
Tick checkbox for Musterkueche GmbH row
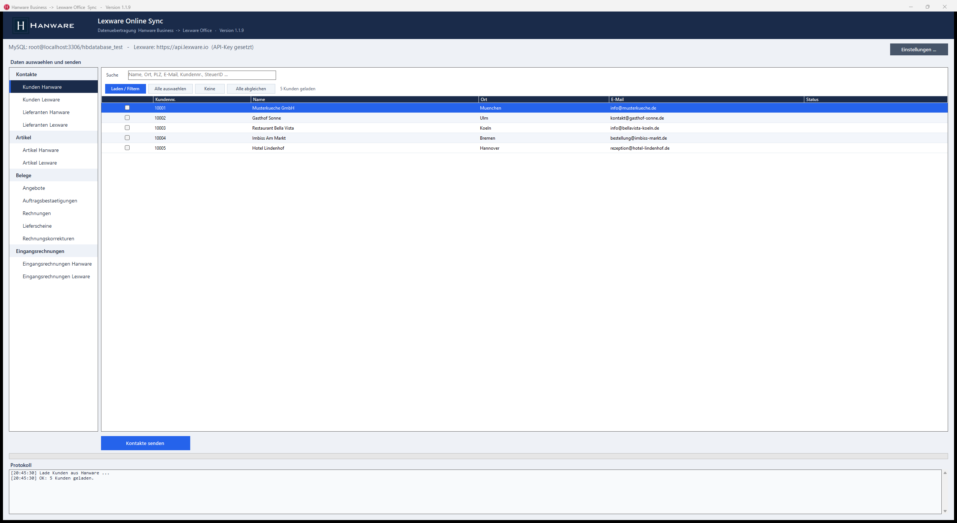[127, 108]
